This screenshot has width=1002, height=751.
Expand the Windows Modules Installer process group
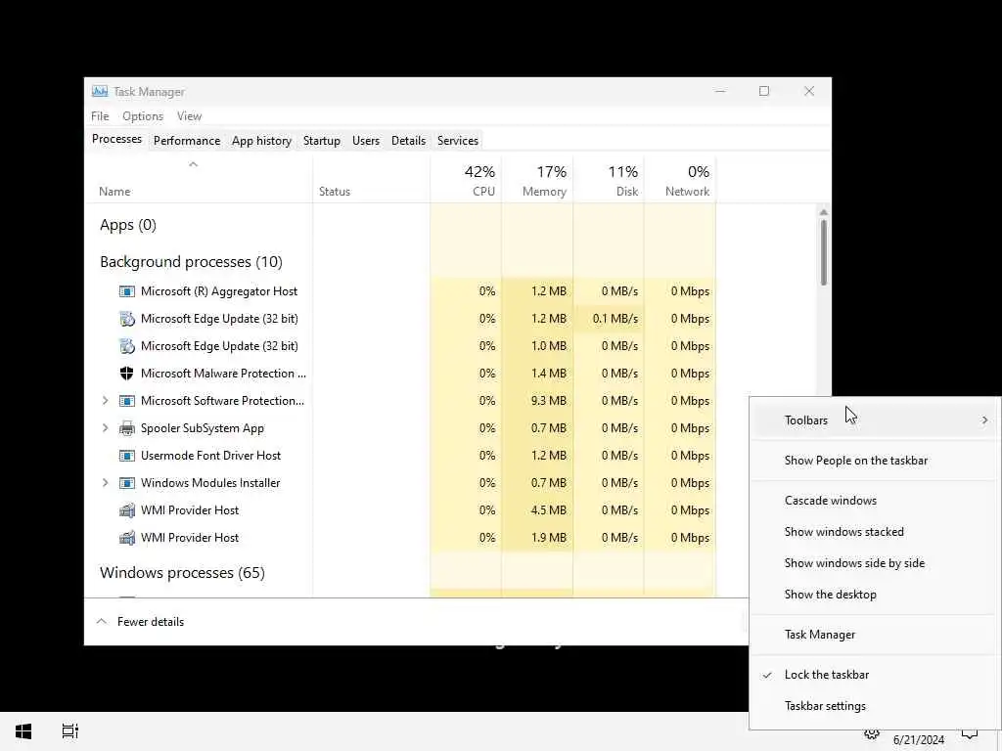[106, 483]
